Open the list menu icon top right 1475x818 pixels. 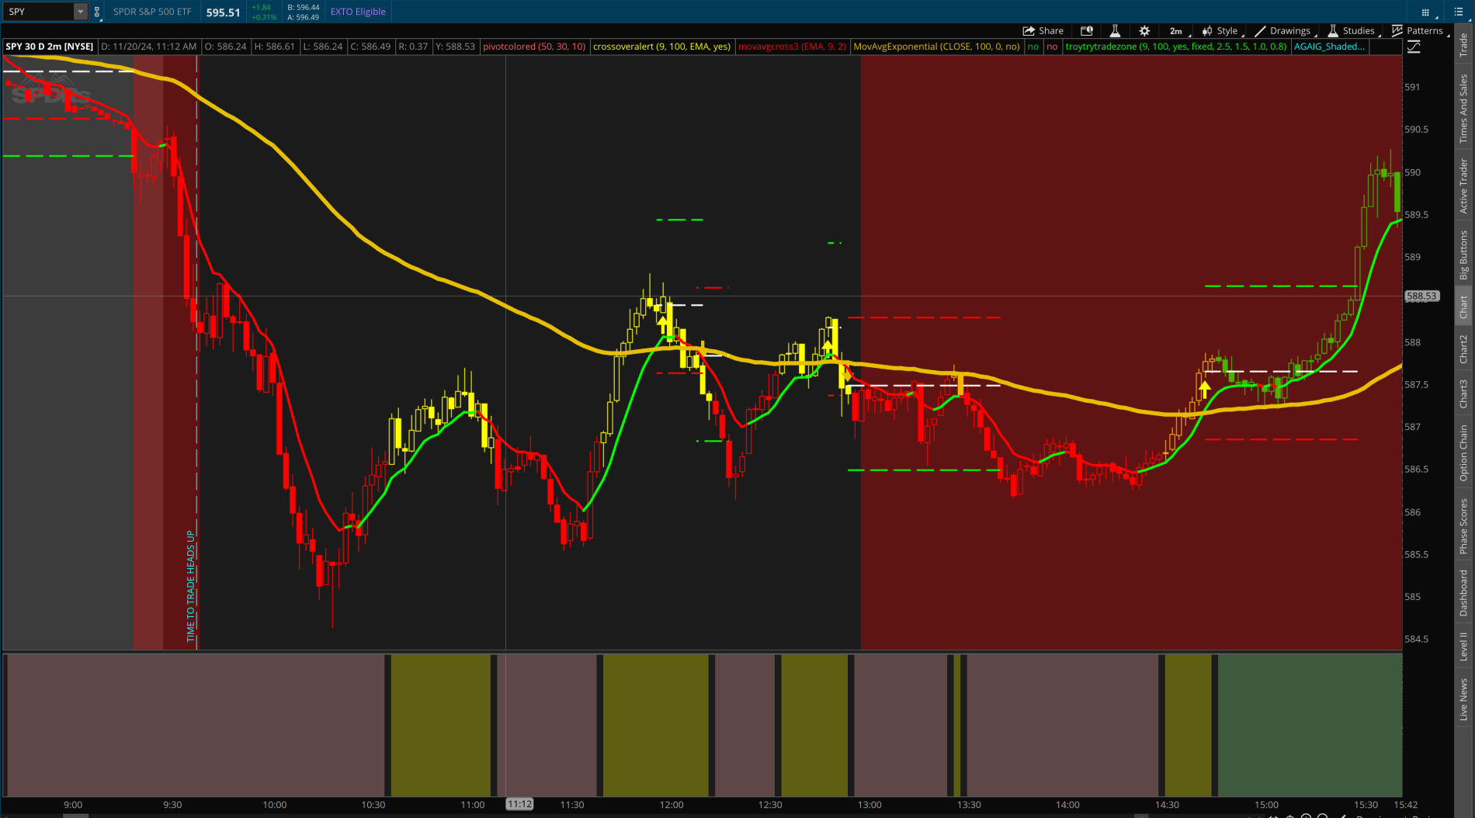click(1459, 12)
